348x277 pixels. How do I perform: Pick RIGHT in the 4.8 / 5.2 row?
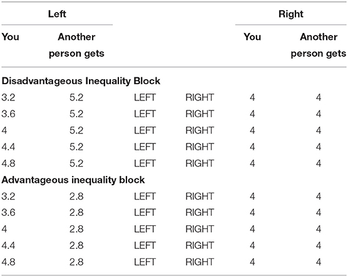tap(200, 163)
